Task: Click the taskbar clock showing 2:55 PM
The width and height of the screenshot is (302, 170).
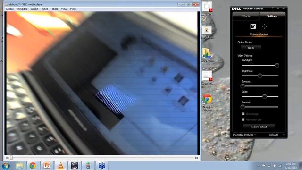Action: click(x=291, y=166)
